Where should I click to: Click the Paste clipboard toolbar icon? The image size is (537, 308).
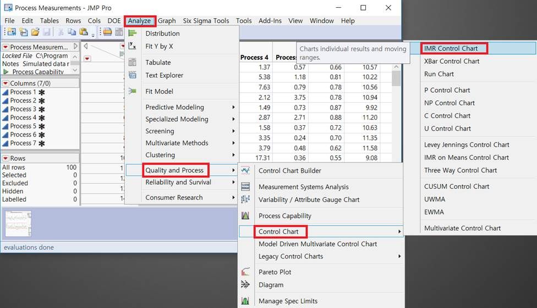click(83, 32)
